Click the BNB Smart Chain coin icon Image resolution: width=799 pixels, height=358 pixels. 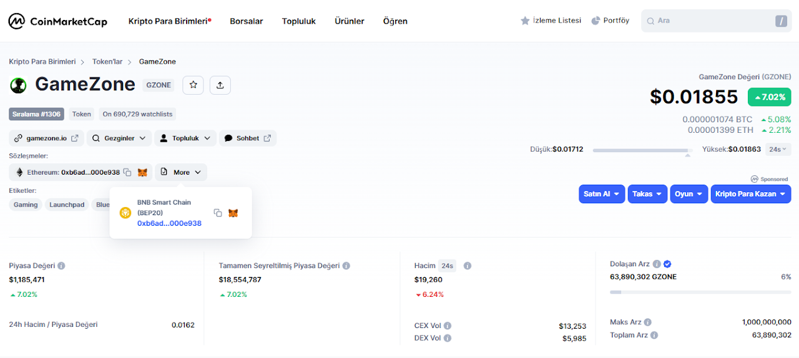125,213
